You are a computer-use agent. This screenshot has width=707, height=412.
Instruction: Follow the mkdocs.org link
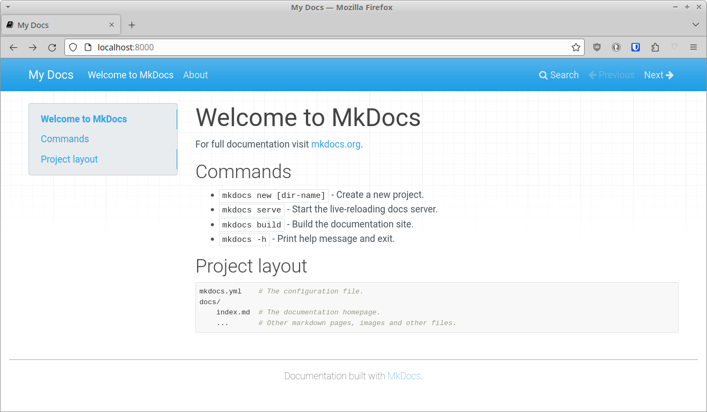336,144
